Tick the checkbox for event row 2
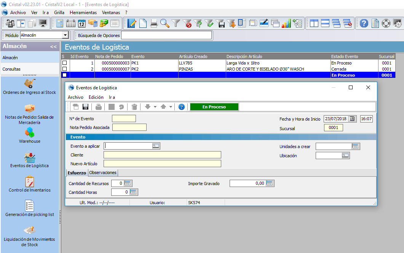The image size is (404, 253). pos(64,69)
